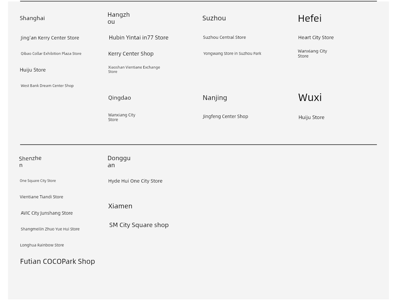Click Yongwang Store in Suzhou Park
397x307 pixels.
pyautogui.click(x=232, y=54)
